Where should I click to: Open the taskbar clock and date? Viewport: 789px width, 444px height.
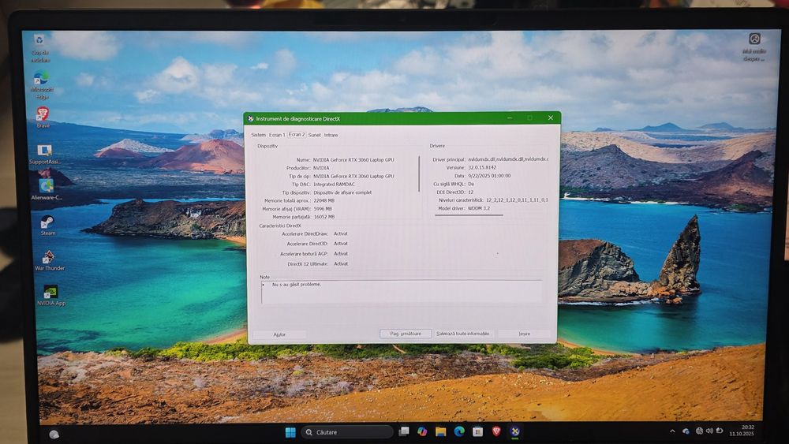742,431
